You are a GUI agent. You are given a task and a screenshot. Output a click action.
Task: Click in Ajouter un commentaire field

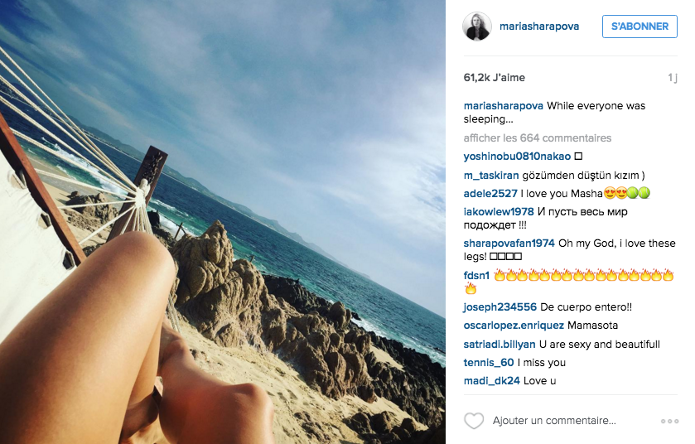coord(554,421)
